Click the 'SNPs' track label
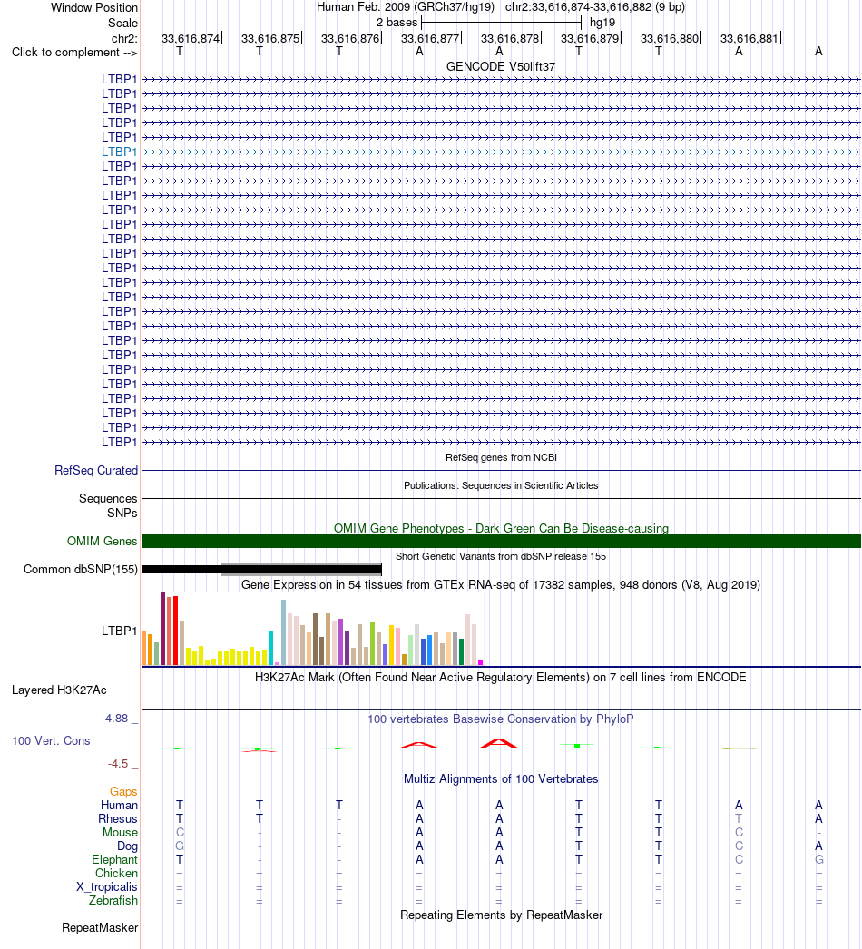 122,514
